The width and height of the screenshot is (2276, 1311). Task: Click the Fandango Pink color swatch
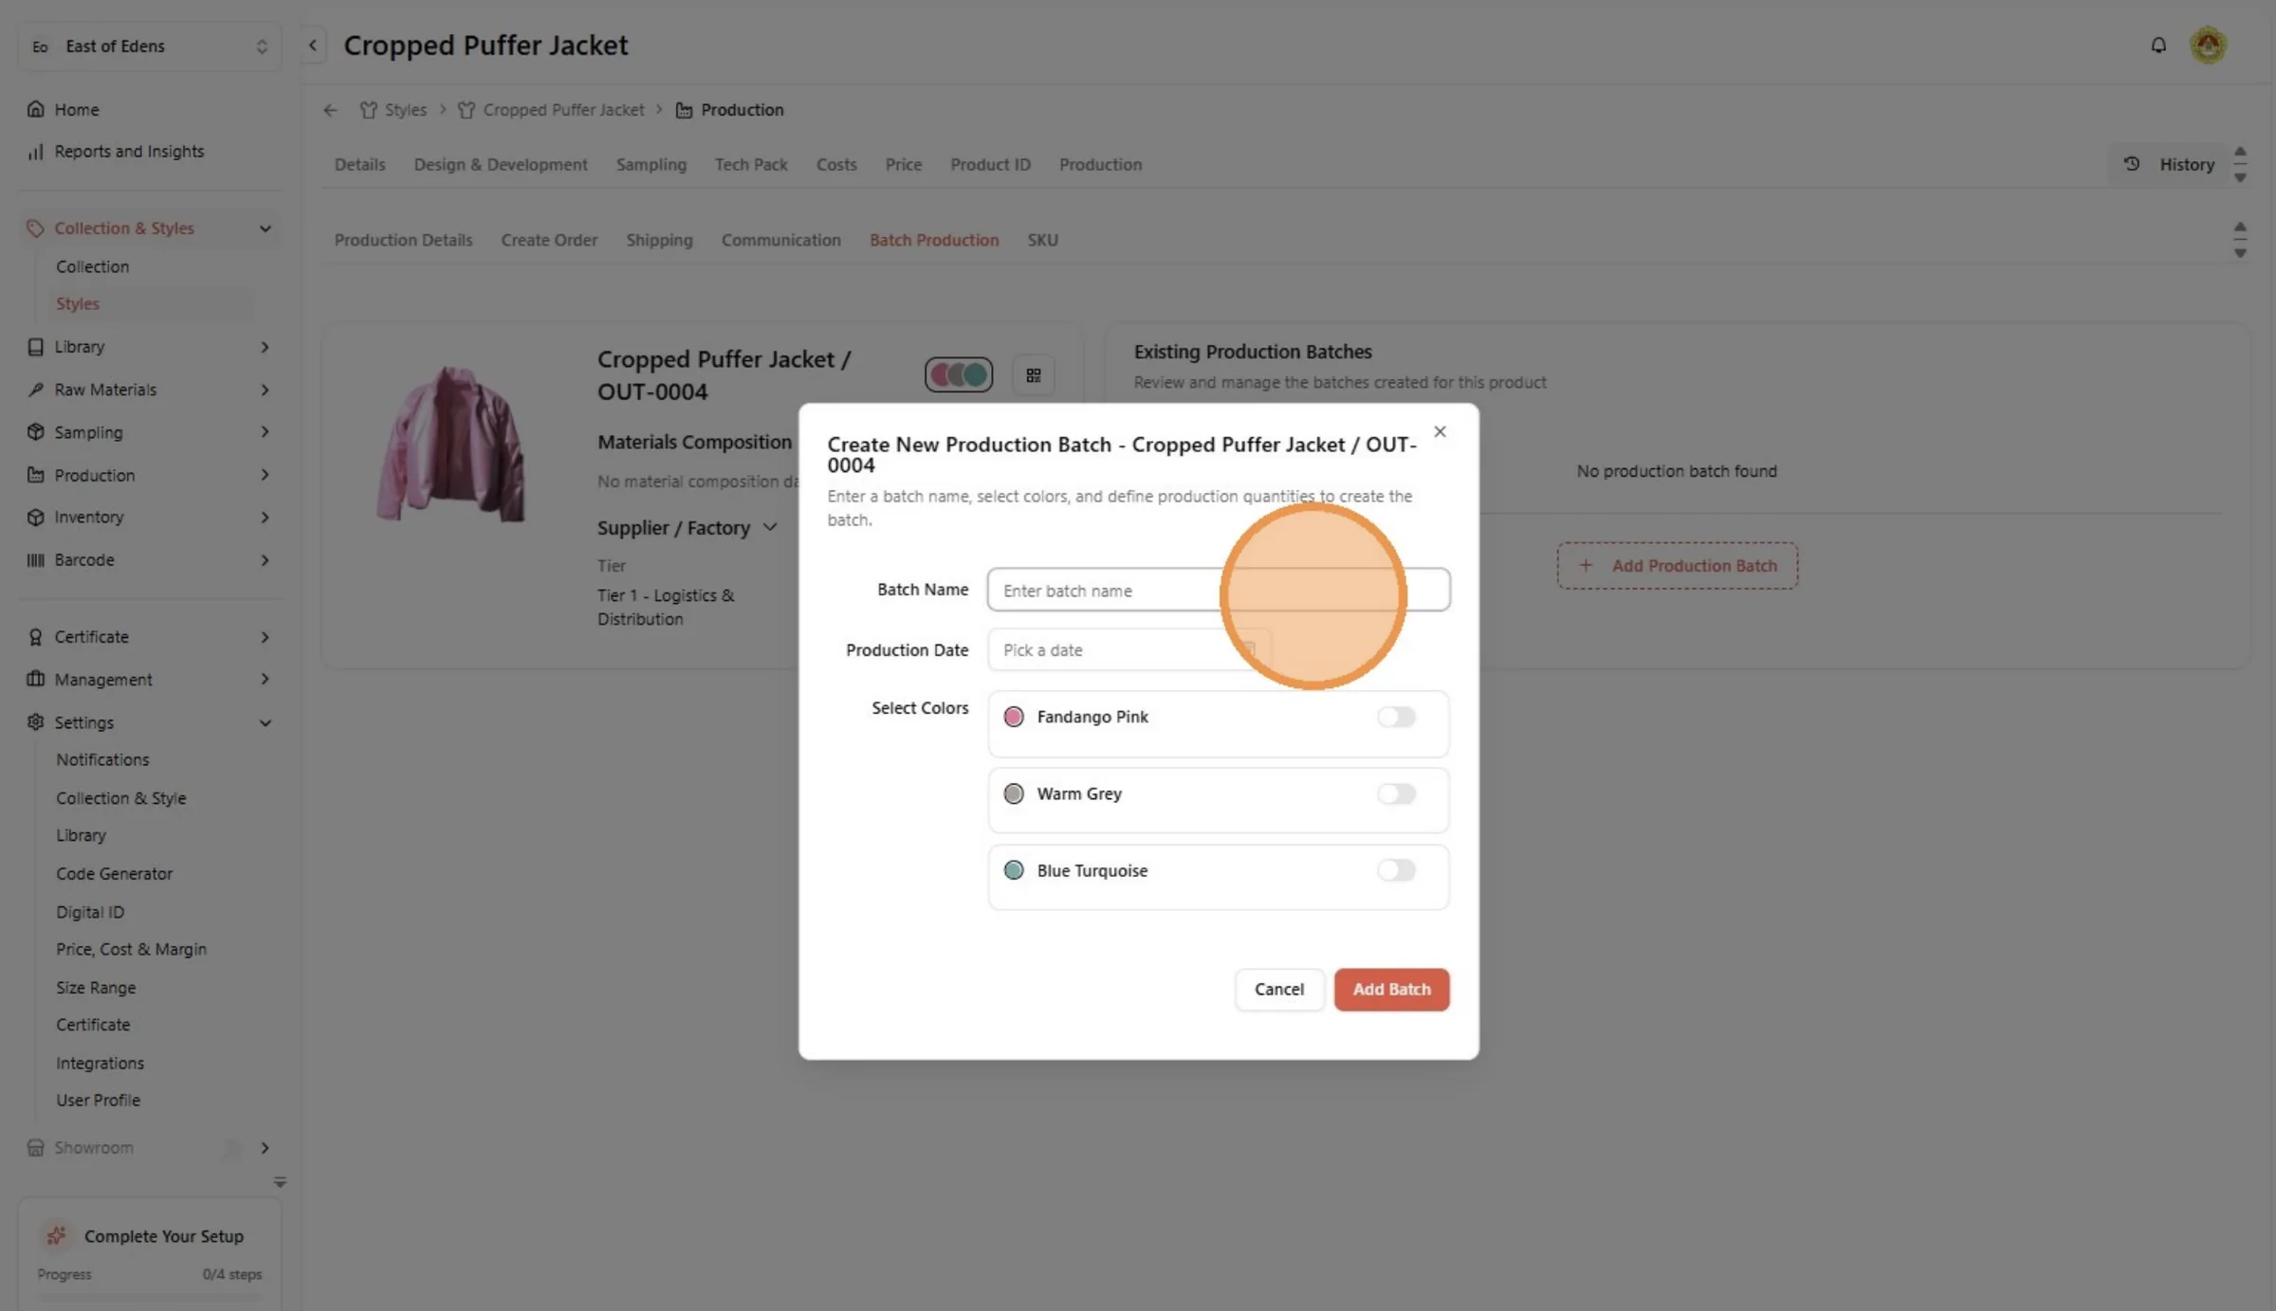[1014, 717]
